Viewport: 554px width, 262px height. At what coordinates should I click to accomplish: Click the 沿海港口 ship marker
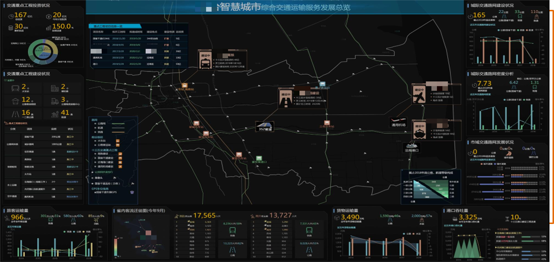click(x=412, y=147)
